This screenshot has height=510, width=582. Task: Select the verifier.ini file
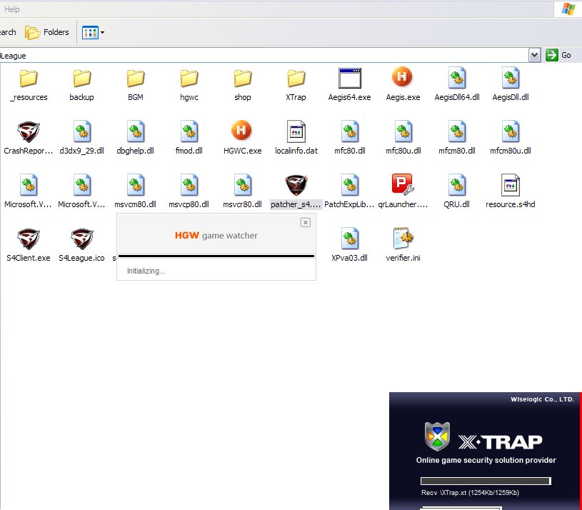[x=403, y=239]
